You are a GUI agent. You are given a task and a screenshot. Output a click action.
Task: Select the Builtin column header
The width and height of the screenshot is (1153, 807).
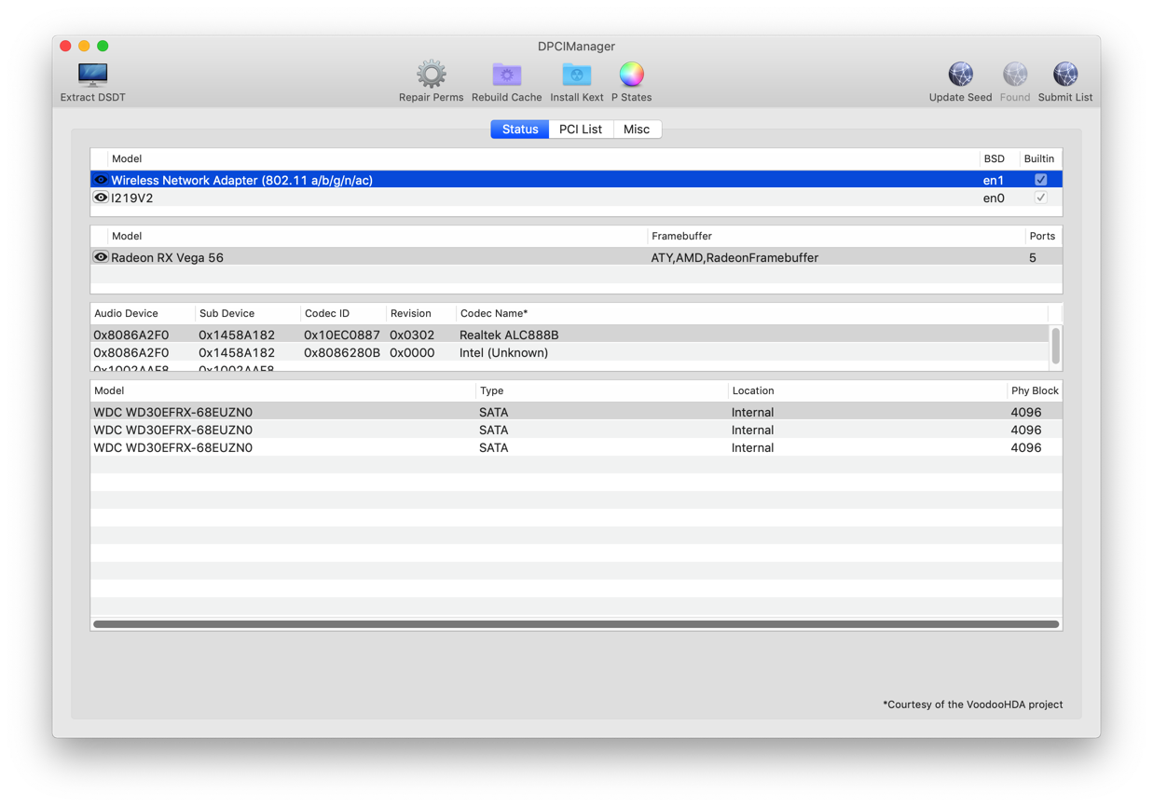pos(1039,158)
